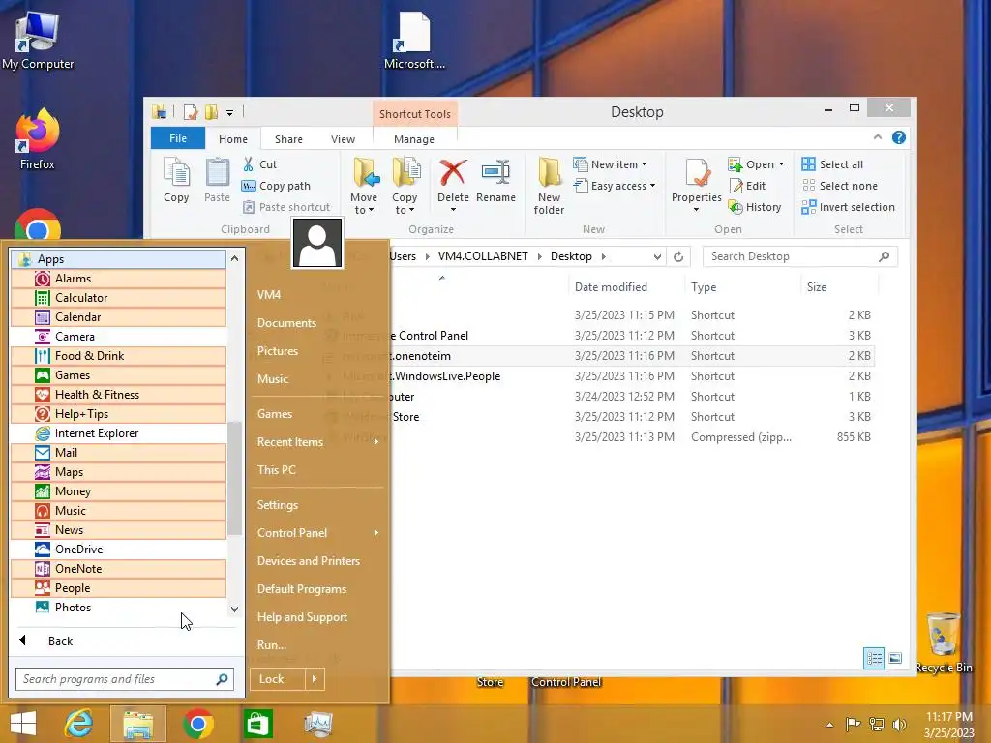Open Food & Drink app
Viewport: 991px width, 743px height.
[x=118, y=356]
